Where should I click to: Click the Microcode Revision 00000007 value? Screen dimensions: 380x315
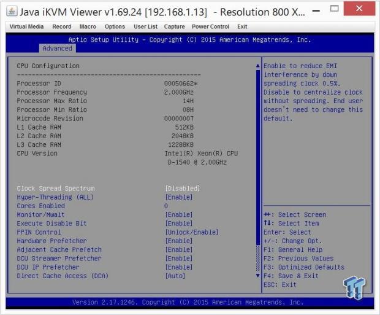pos(179,119)
